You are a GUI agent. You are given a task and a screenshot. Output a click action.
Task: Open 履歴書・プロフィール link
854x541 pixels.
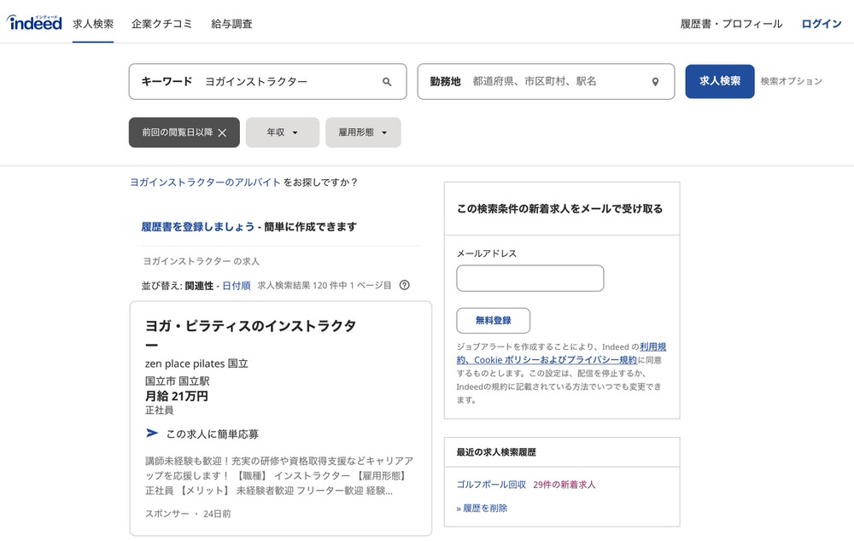pos(731,24)
